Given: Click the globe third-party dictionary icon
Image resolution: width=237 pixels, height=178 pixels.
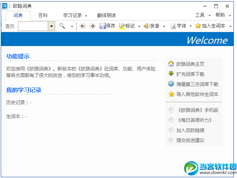Looking at the screenshot, I should click(171, 84).
